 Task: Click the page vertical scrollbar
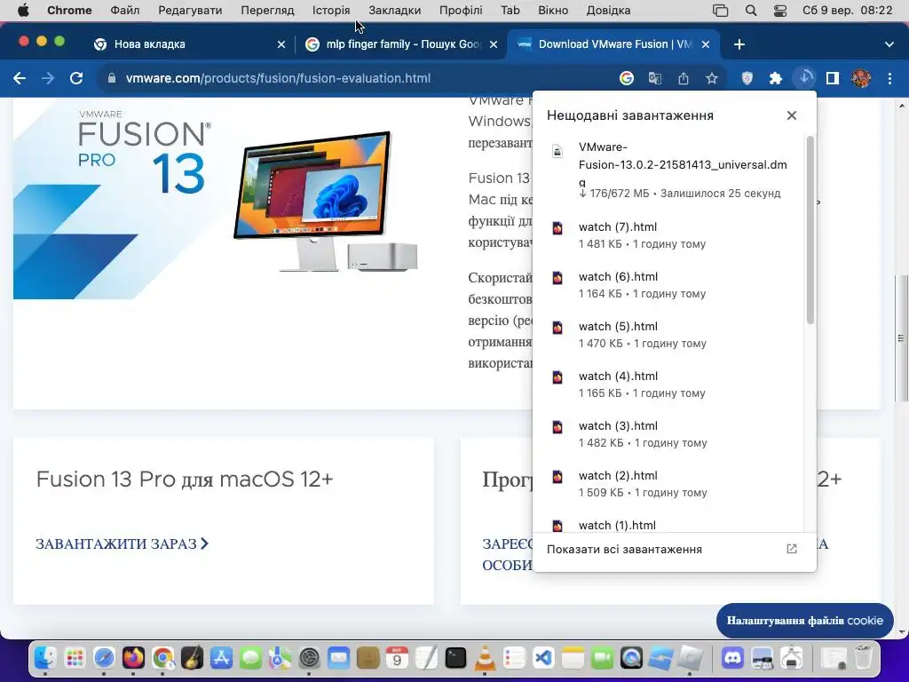(901, 337)
